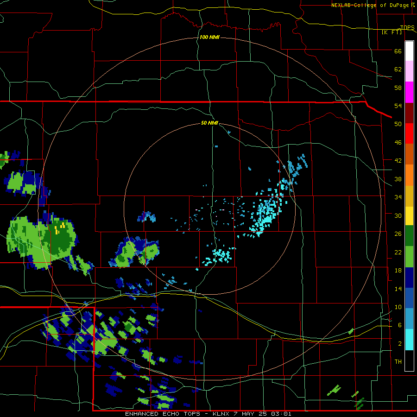Image resolution: width=417 pixels, height=417 pixels.
Task: Click the dark red (maroon) legend swatch
Action: (x=409, y=113)
